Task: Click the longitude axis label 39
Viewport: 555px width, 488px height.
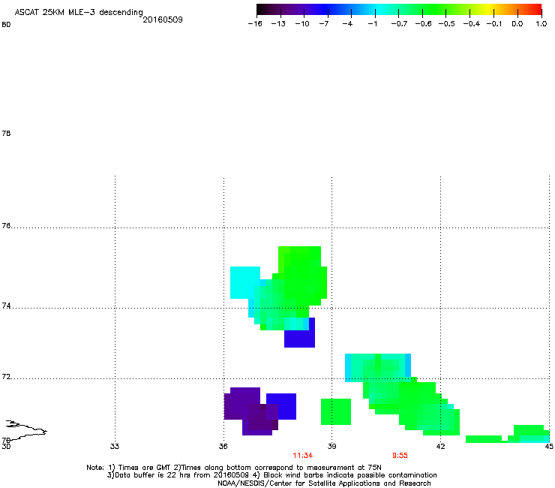Action: [331, 446]
